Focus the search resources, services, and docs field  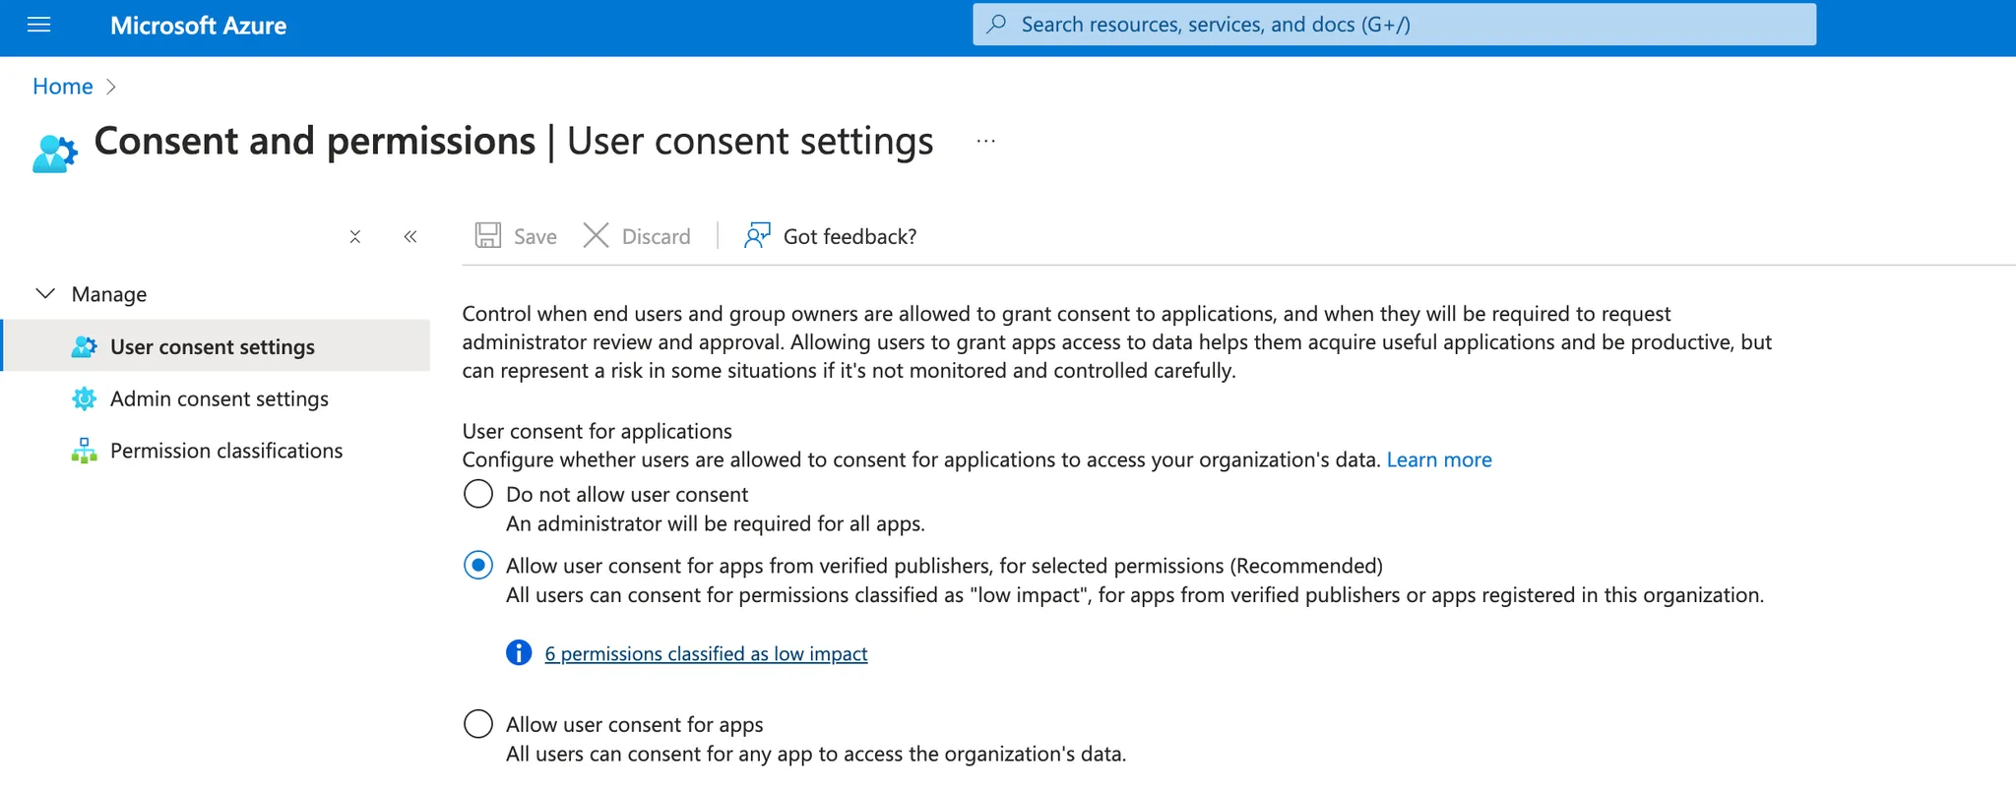tap(1394, 25)
